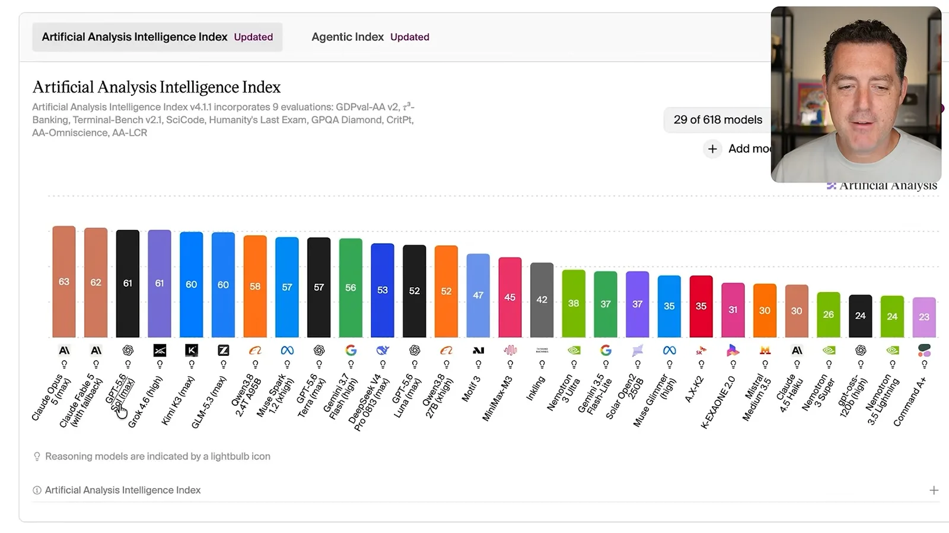
Task: Click the Command A+ label
Action: pyautogui.click(x=910, y=402)
